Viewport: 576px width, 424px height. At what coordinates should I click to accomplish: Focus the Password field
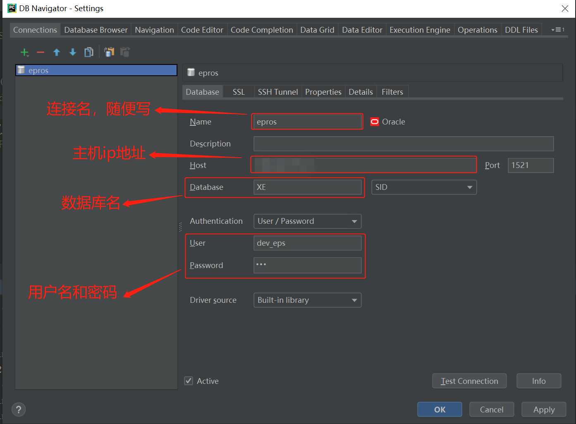pyautogui.click(x=307, y=265)
